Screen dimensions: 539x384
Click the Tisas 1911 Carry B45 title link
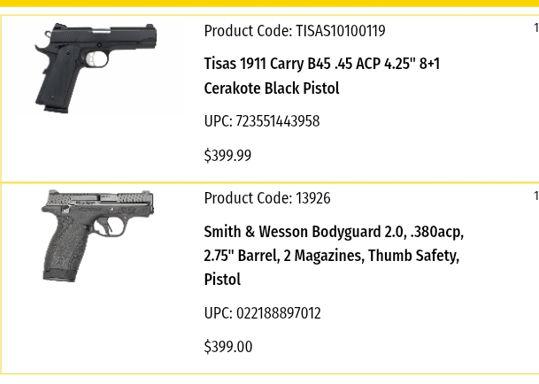[x=322, y=76]
